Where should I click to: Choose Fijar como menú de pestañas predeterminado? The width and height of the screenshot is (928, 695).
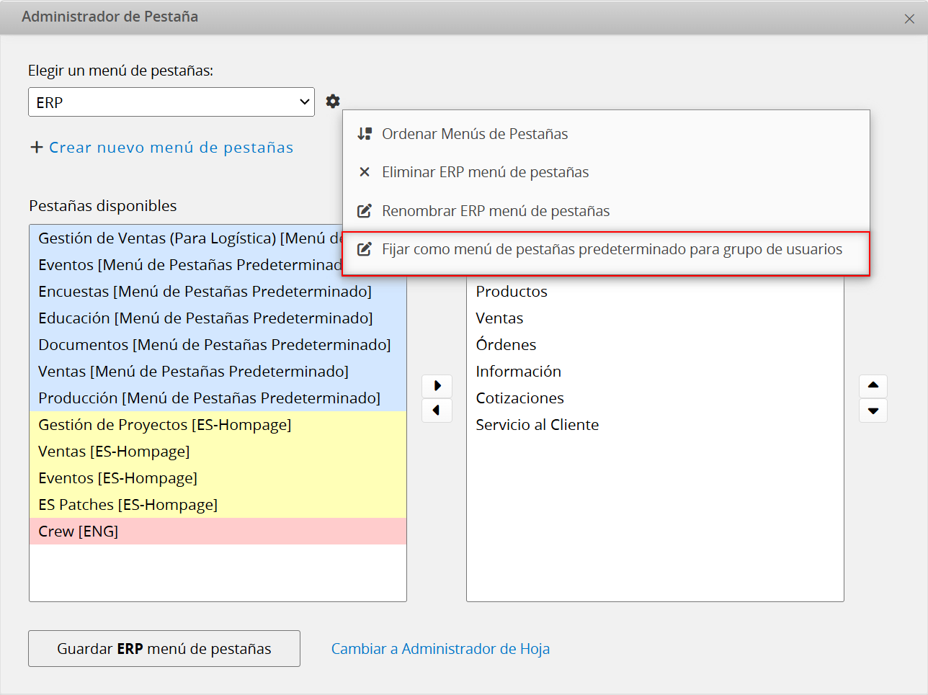(612, 249)
